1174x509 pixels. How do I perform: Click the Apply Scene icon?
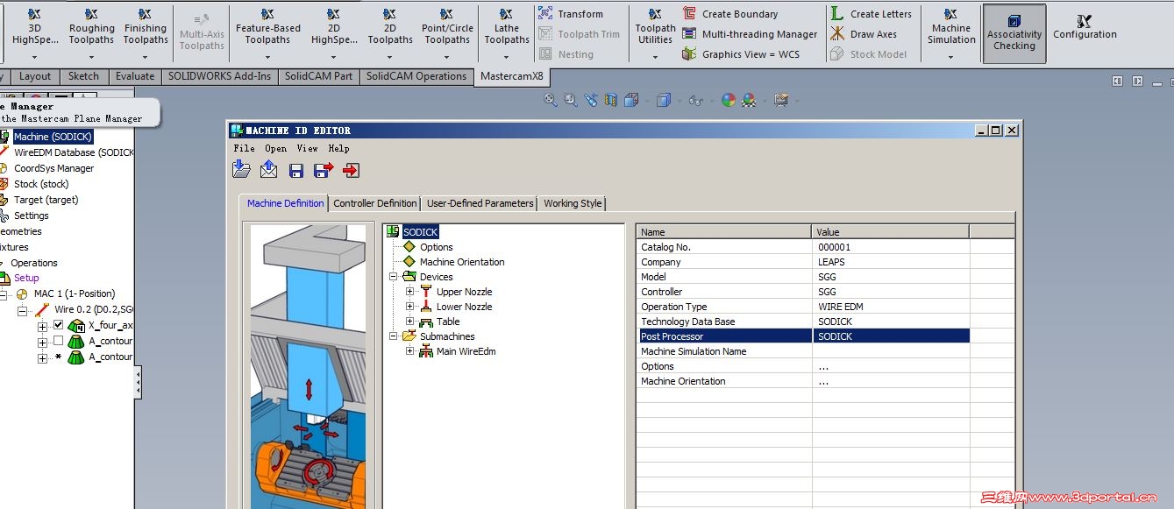(749, 100)
